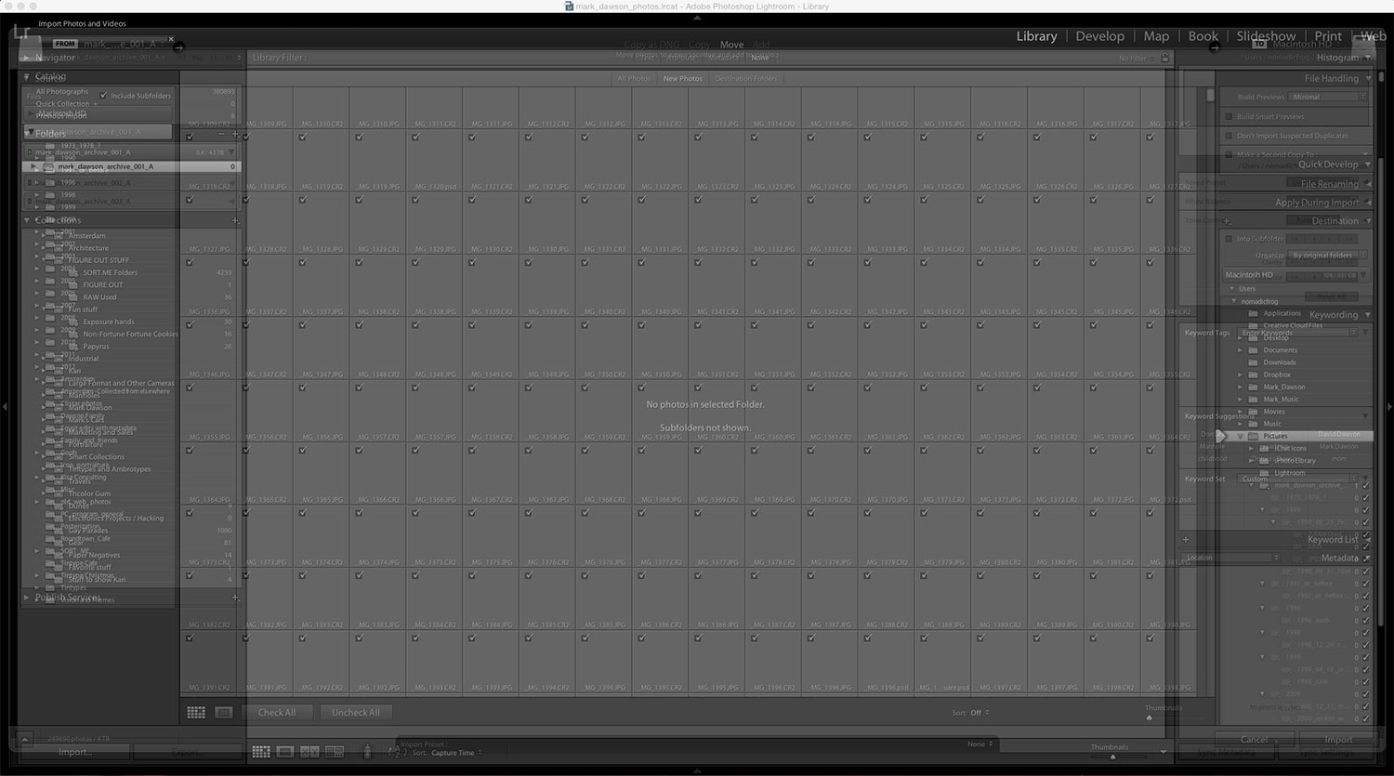Open the Sort Off dropdown
This screenshot has width=1394, height=776.
[980, 713]
